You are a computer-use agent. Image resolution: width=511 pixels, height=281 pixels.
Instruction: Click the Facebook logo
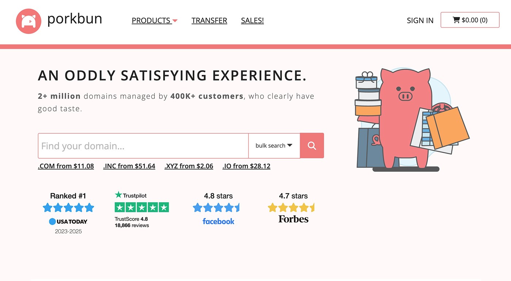click(x=218, y=221)
